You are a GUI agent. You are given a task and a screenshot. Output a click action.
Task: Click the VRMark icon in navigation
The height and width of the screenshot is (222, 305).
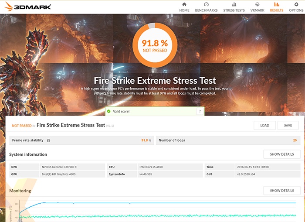[x=257, y=4]
